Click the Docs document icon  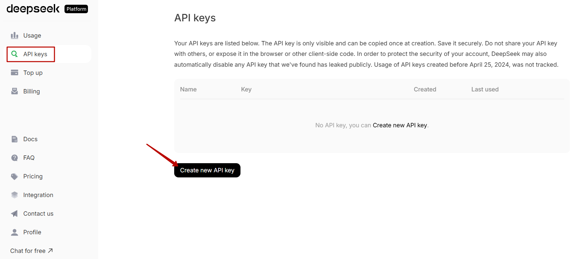(x=15, y=139)
